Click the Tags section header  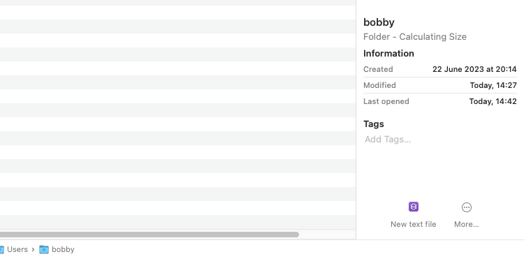(x=374, y=124)
